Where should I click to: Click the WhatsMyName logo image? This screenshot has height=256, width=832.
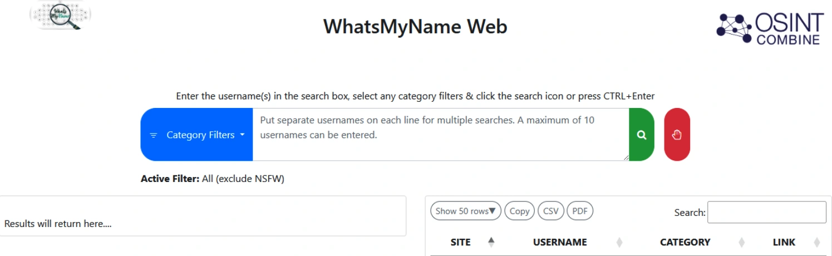(60, 16)
